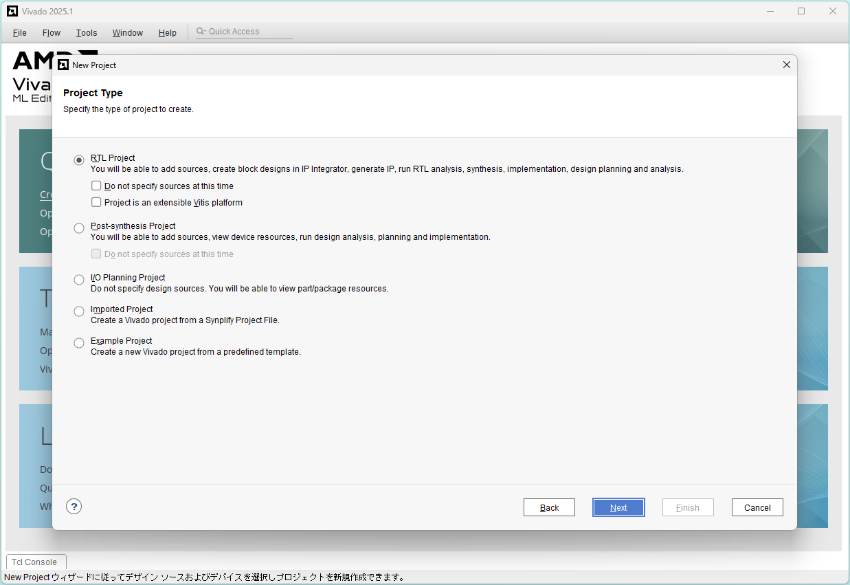Select the RTL Project radio button
Image resolution: width=850 pixels, height=585 pixels.
pyautogui.click(x=79, y=160)
